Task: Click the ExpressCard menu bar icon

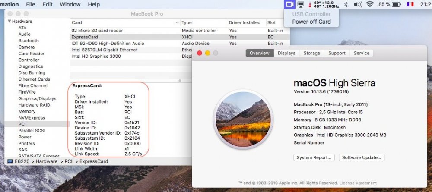Action: tap(289, 5)
